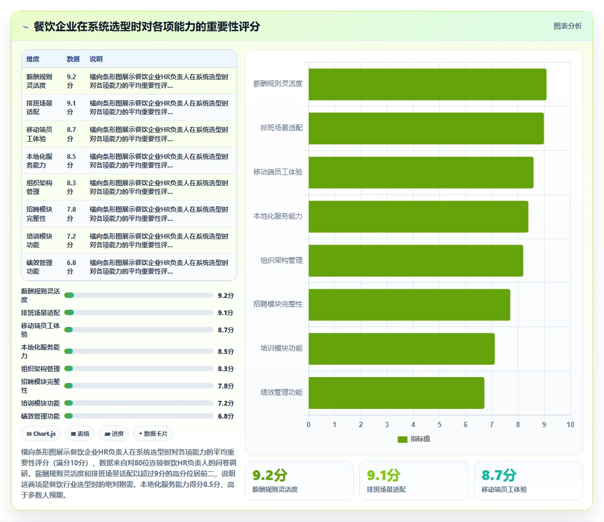Click the 移动端员工体验 progress bar
The height and width of the screenshot is (522, 604).
pos(139,330)
